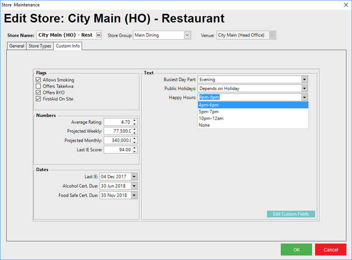Click the Projected Monthly number field
The image size is (352, 260).
[x=117, y=140]
